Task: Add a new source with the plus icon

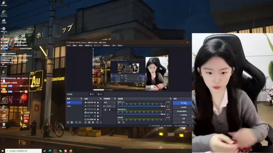Action: (86, 122)
